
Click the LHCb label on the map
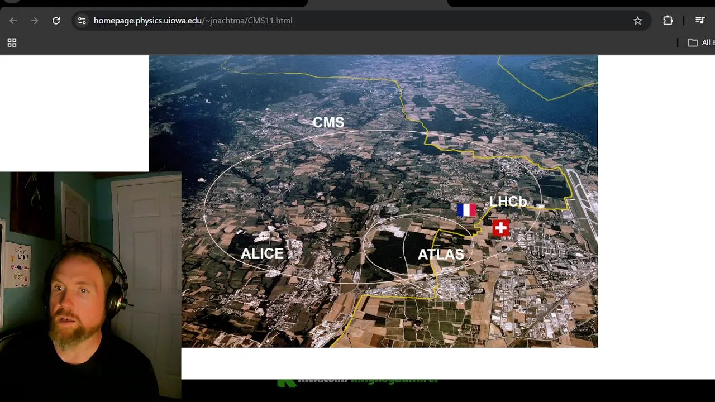point(508,201)
